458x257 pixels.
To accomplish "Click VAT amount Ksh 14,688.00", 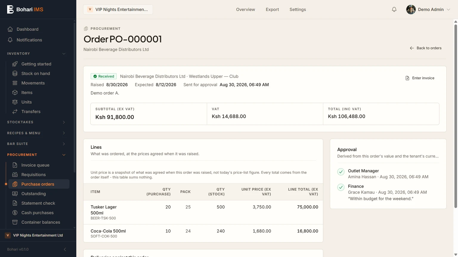I will pyautogui.click(x=229, y=116).
